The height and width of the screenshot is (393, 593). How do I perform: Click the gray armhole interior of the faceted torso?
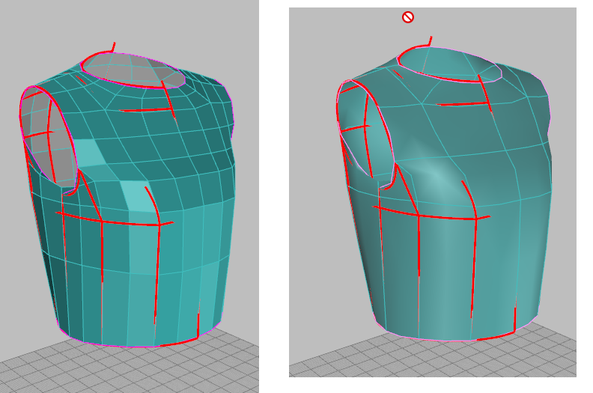[48, 136]
